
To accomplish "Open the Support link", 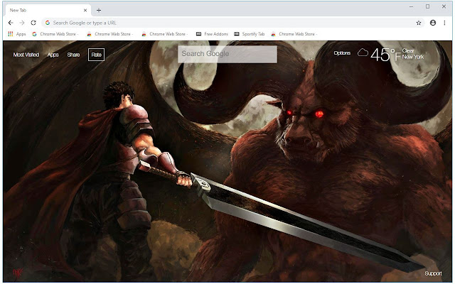I will pyautogui.click(x=433, y=273).
